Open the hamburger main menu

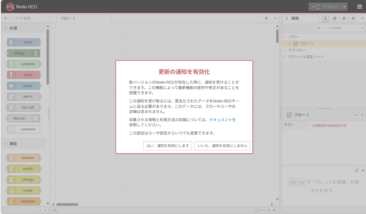pyautogui.click(x=360, y=7)
